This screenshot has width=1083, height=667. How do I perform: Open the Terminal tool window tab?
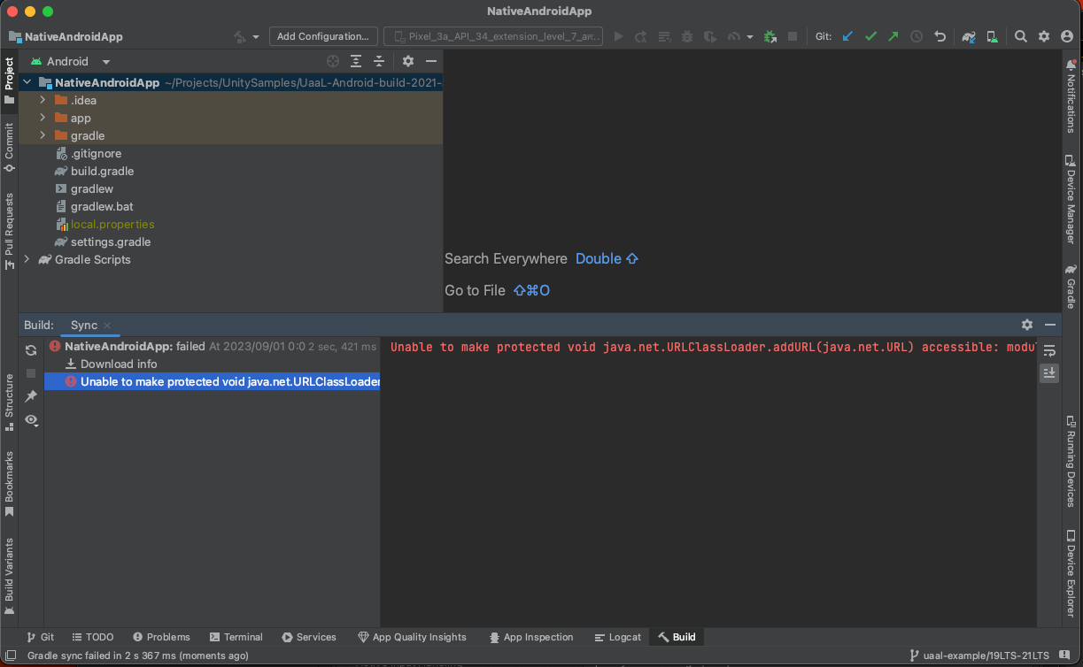236,637
